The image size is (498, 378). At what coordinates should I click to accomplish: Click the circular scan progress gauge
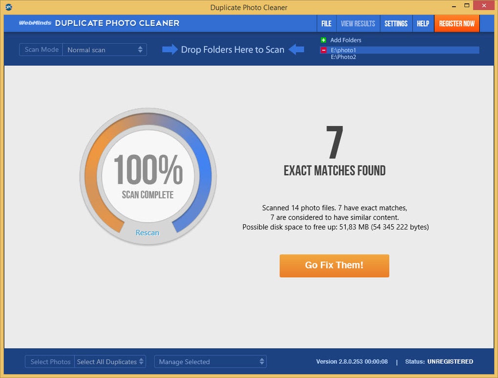tap(148, 177)
